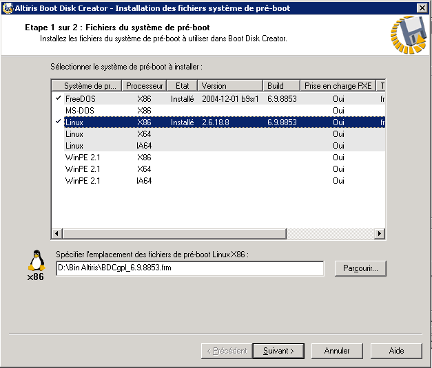Sort by Processeur column header
This screenshot has width=432, height=368.
pos(145,86)
